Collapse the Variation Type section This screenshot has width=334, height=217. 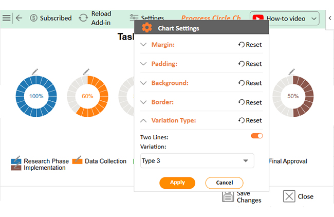(x=144, y=120)
